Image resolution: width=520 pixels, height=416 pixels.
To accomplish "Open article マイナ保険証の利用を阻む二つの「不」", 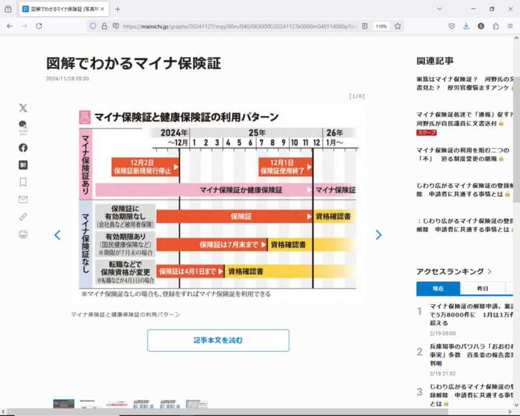I will click(x=463, y=154).
